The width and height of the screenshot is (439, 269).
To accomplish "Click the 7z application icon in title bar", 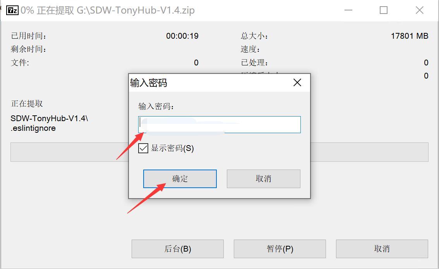I will click(x=12, y=10).
